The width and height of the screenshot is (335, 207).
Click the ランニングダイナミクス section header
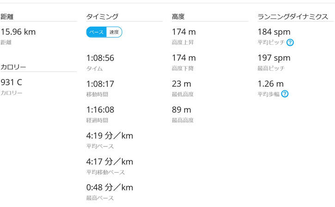click(x=293, y=17)
